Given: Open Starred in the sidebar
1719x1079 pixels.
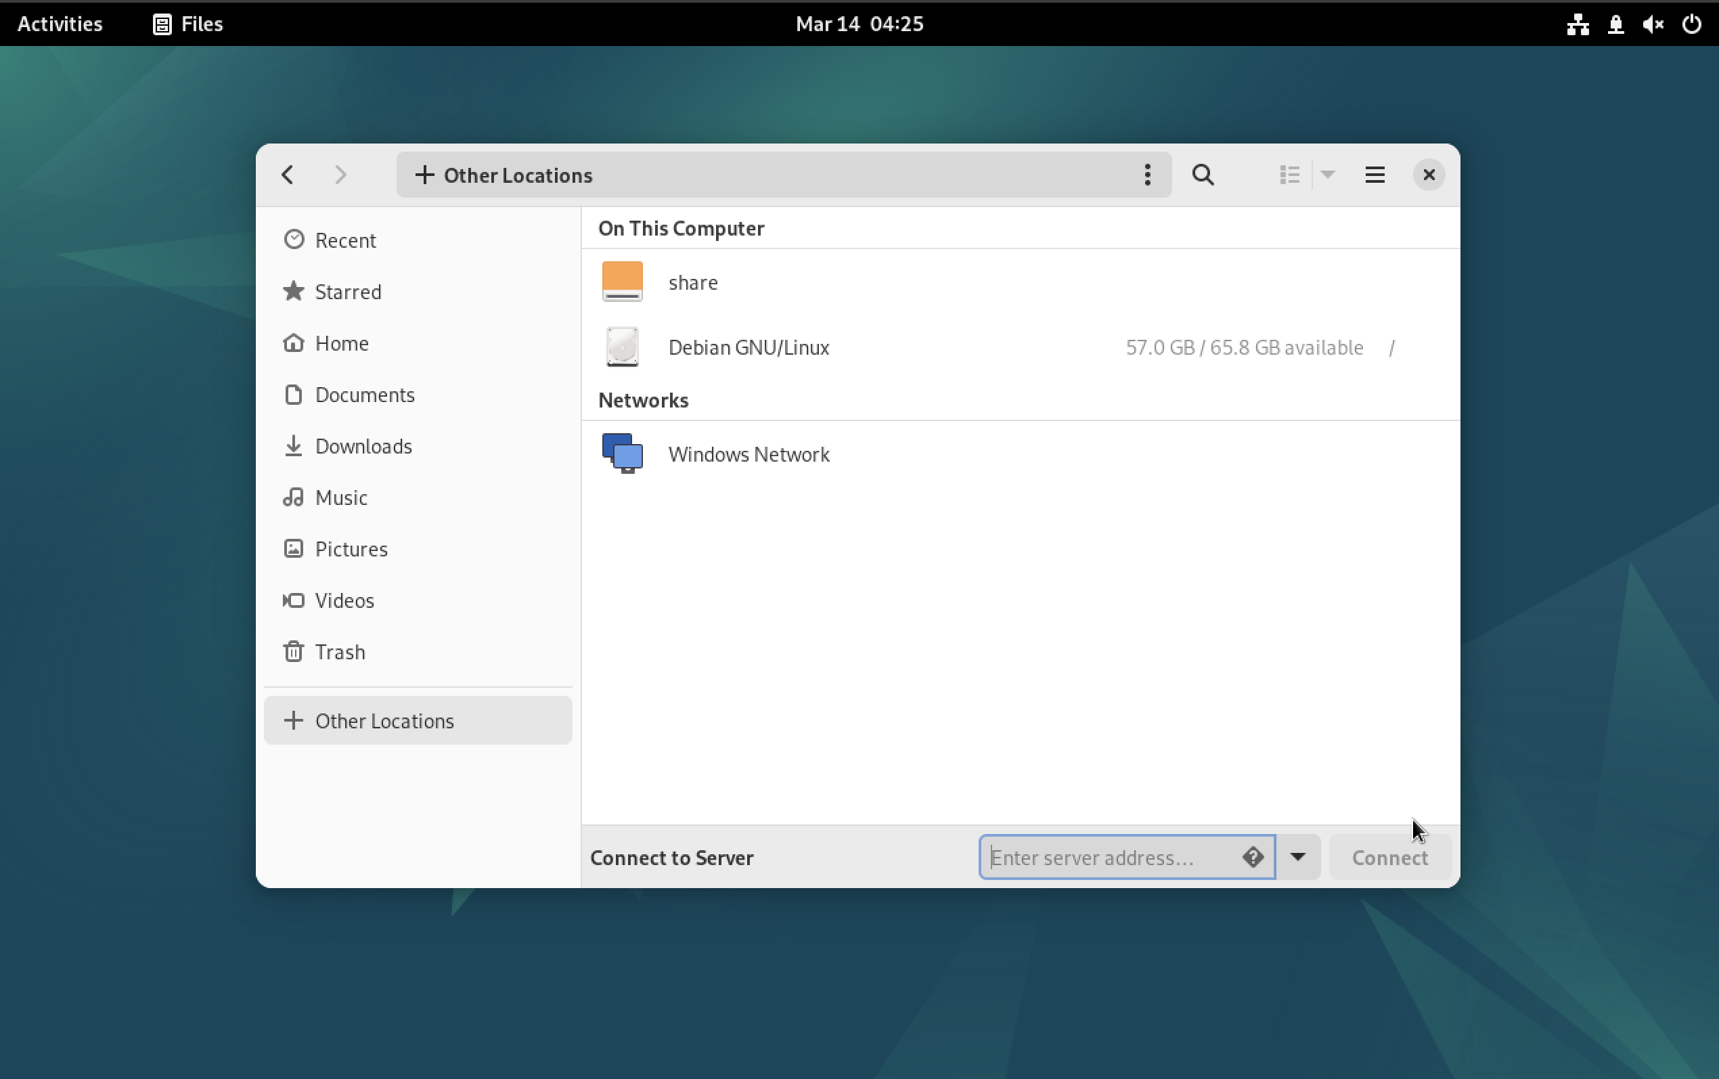Looking at the screenshot, I should tap(418, 292).
